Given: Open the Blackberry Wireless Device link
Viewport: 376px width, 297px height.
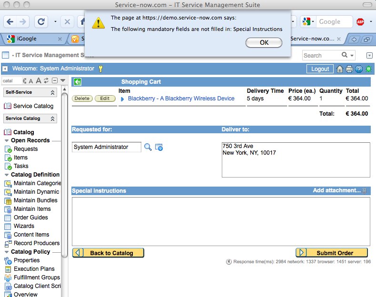Looking at the screenshot, I should pyautogui.click(x=181, y=99).
